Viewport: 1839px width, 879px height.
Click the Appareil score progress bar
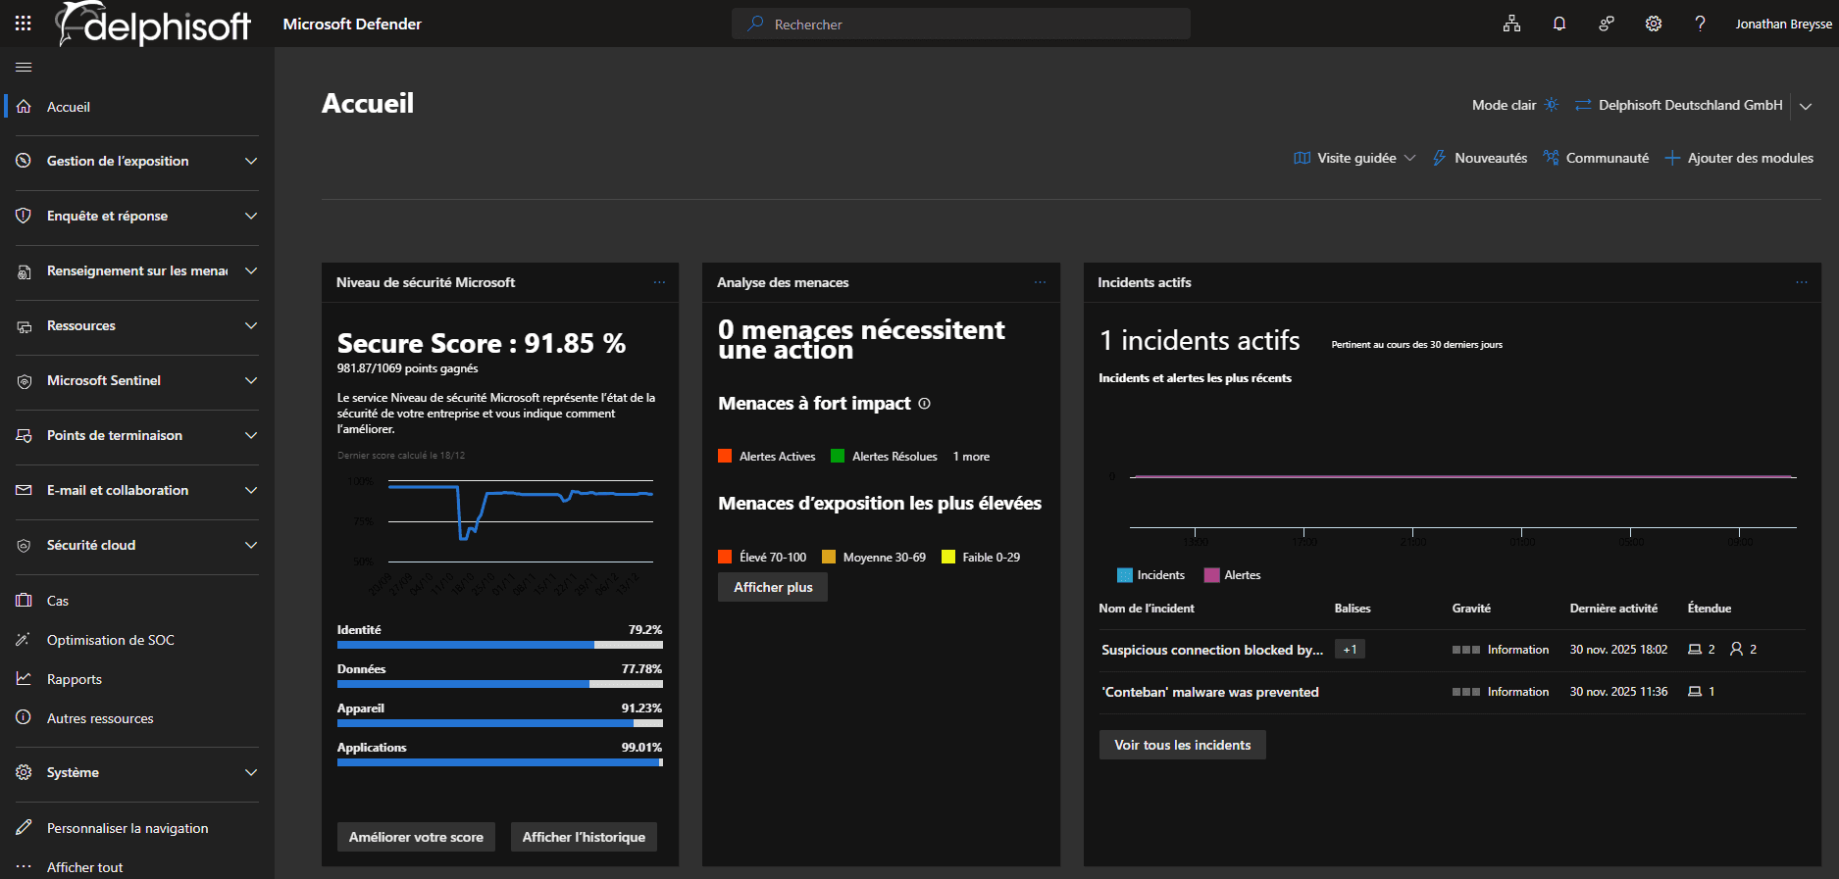[x=500, y=723]
